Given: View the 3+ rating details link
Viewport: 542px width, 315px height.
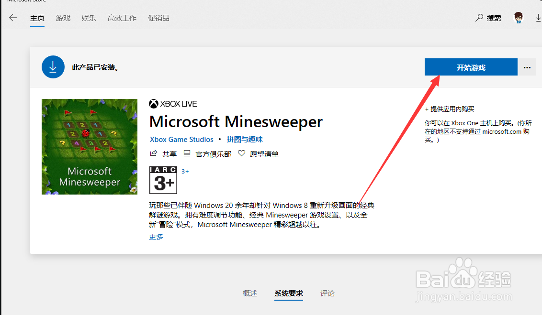Looking at the screenshot, I should pyautogui.click(x=185, y=171).
